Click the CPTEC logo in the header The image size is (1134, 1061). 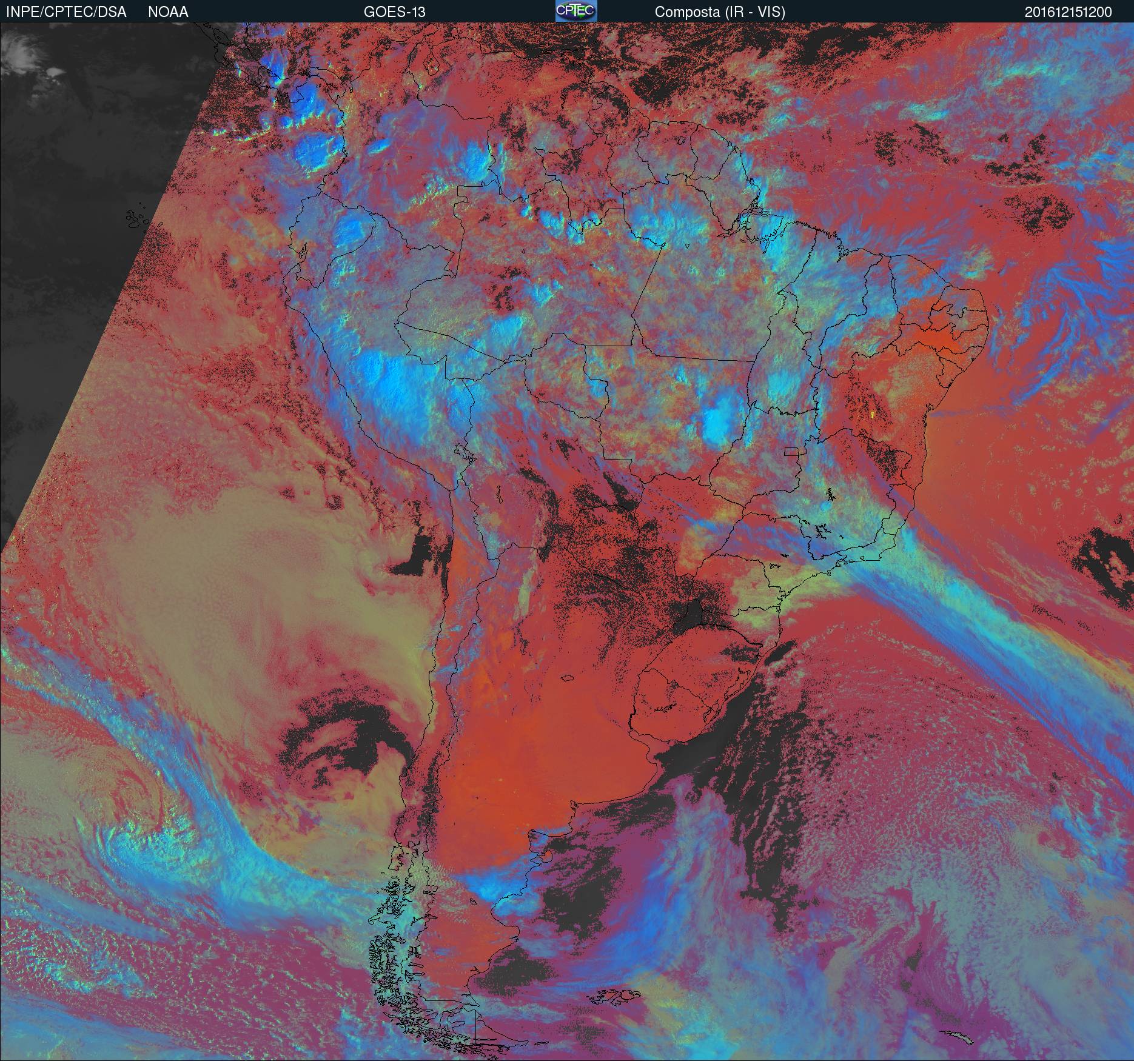point(575,11)
